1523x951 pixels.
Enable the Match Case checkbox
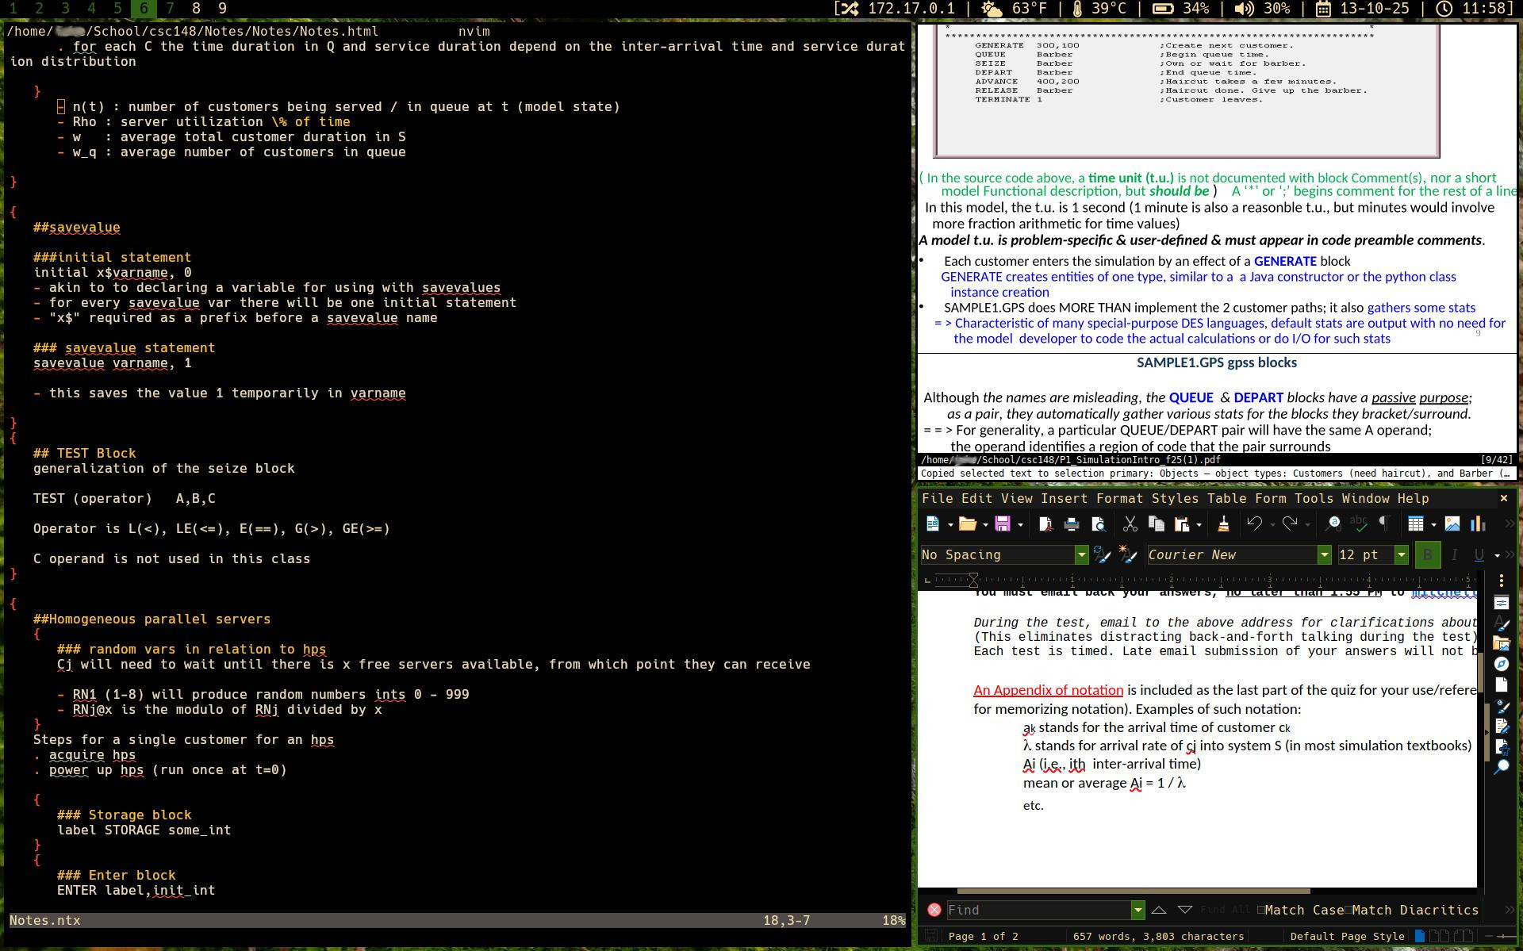(1261, 910)
